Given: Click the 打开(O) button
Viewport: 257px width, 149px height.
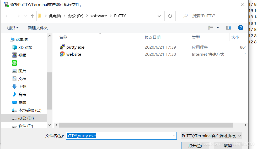Looking at the screenshot, I should tap(195, 145).
